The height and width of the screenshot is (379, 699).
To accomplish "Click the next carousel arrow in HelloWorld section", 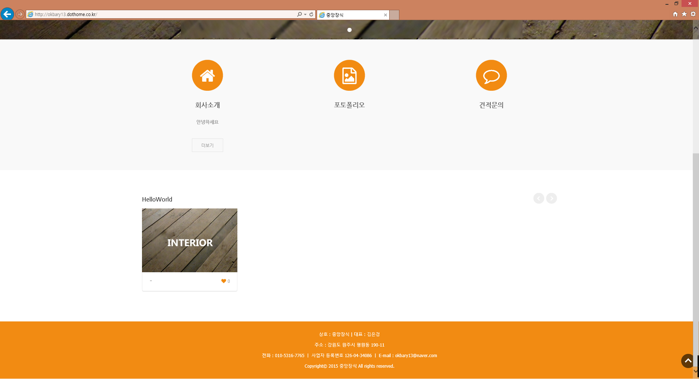I will pos(552,198).
